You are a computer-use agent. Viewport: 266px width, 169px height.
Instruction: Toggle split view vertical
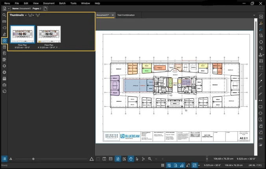point(104,159)
